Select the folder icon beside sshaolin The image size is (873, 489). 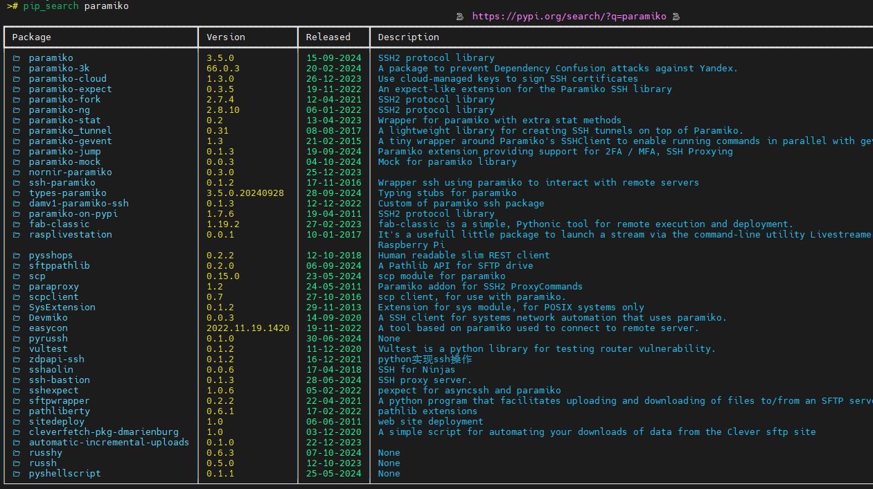tap(16, 370)
